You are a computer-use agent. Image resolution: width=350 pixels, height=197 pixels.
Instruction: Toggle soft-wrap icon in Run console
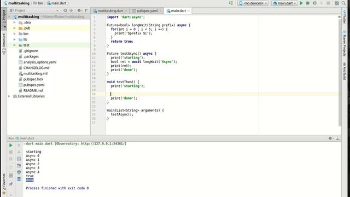pos(19,159)
